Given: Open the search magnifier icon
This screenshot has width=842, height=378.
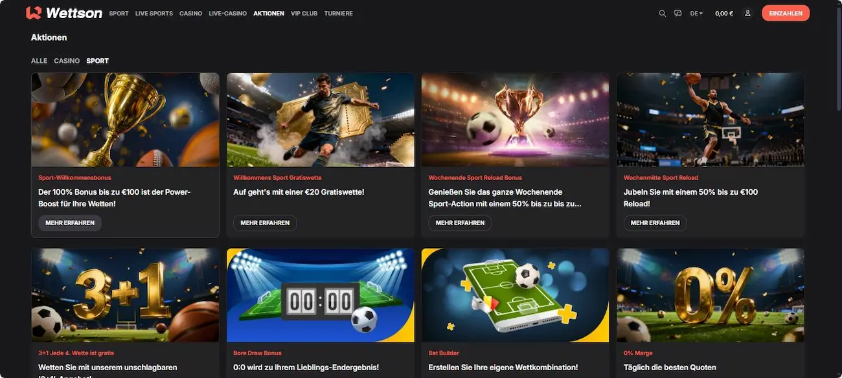Looking at the screenshot, I should tap(662, 13).
